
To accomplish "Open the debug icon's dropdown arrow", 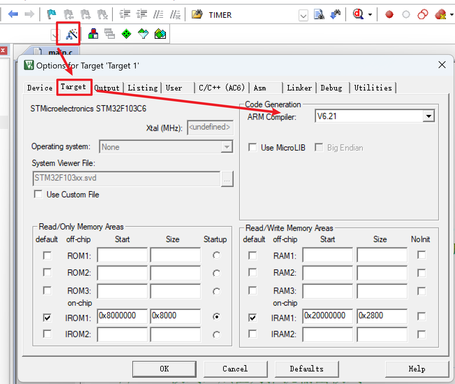I will [370, 15].
